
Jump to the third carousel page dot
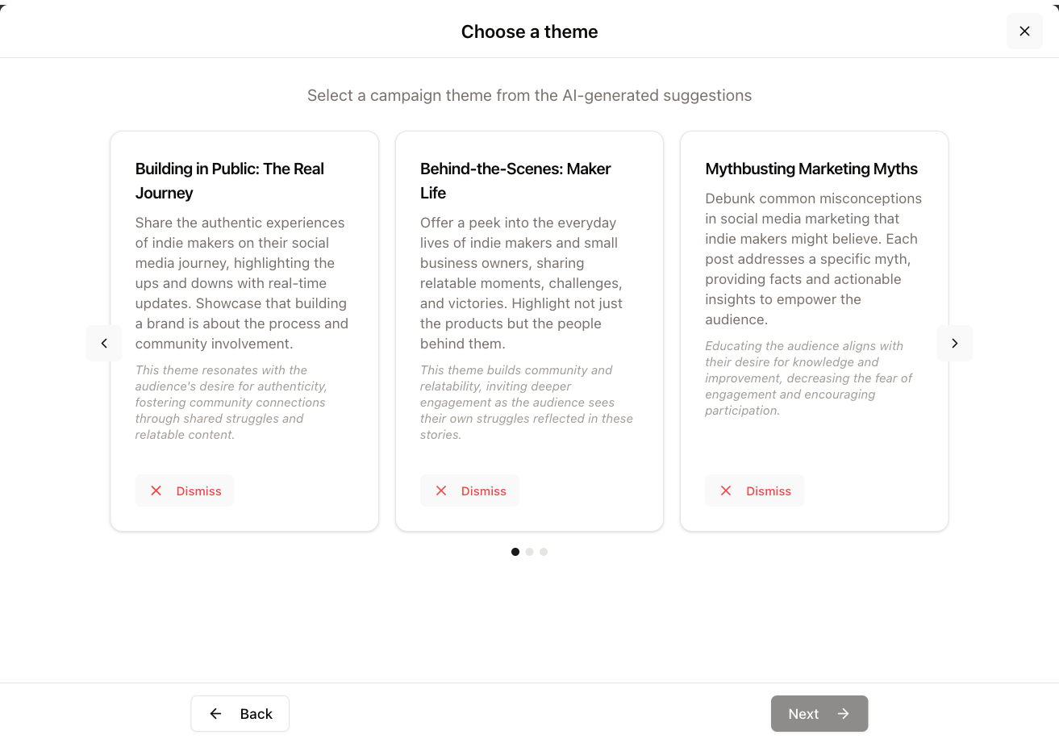544,552
